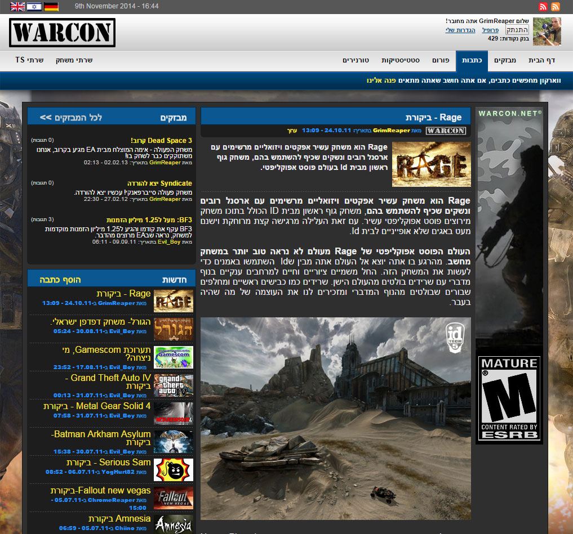
Task: Open the פורום navigation tab
Action: coord(441,60)
